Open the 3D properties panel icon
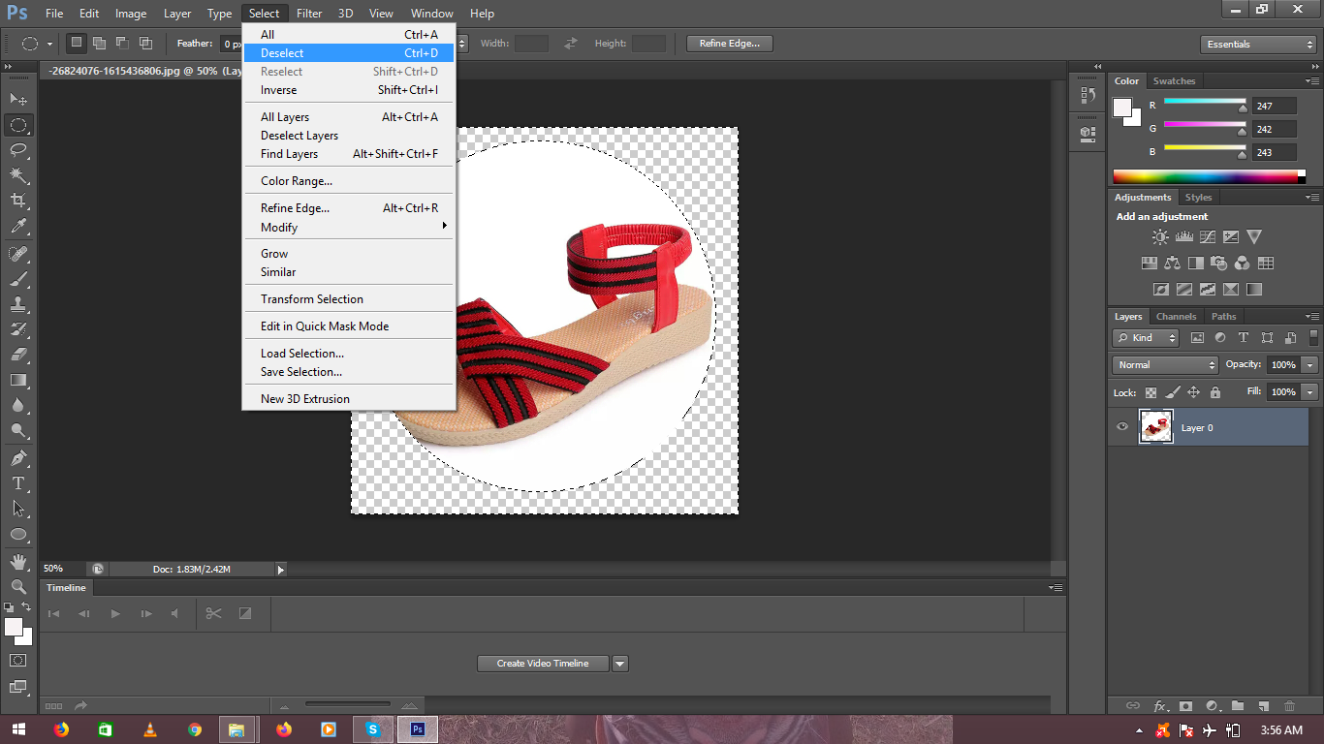The height and width of the screenshot is (744, 1324). pyautogui.click(x=1088, y=133)
